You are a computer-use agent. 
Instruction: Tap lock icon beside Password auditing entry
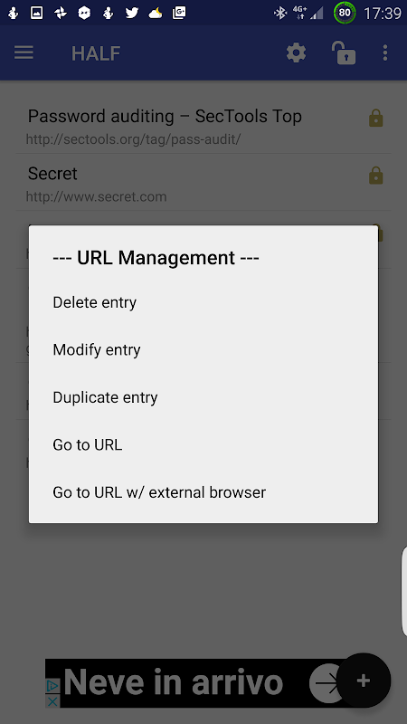[x=376, y=119]
